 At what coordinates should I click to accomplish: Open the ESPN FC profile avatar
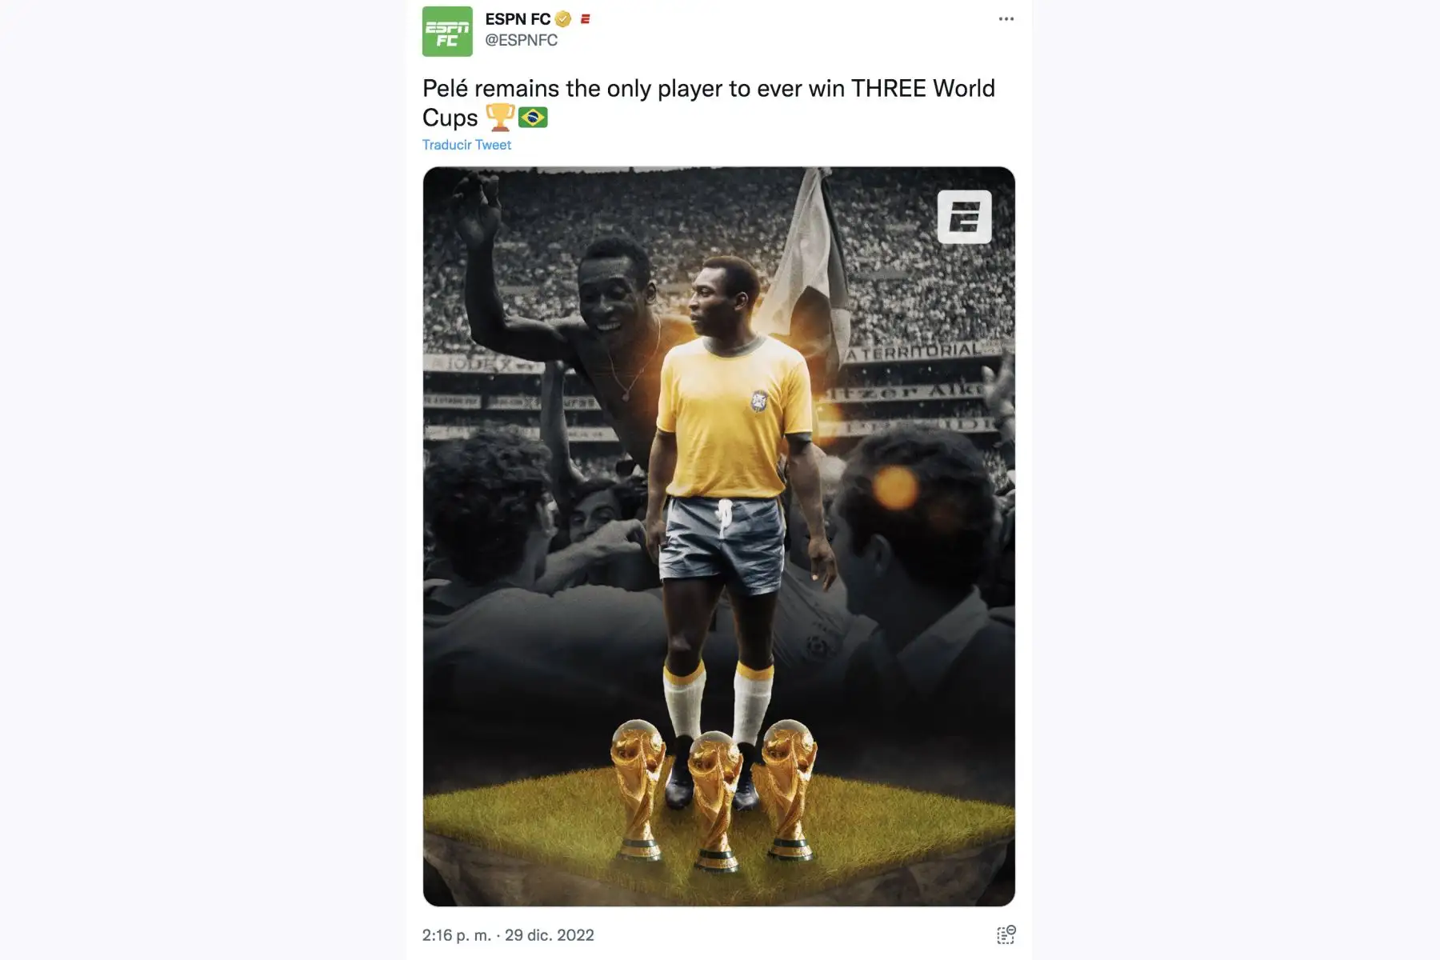point(447,31)
